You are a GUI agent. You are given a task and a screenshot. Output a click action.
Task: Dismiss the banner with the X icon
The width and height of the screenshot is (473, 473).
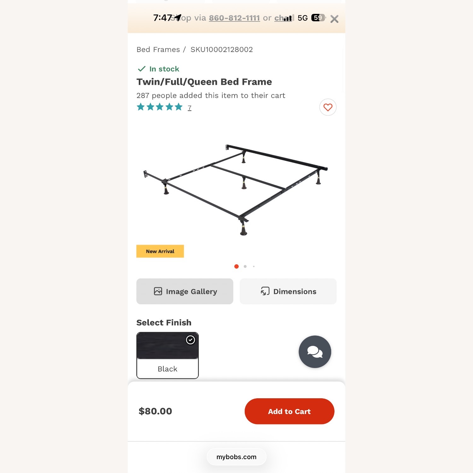(x=334, y=19)
